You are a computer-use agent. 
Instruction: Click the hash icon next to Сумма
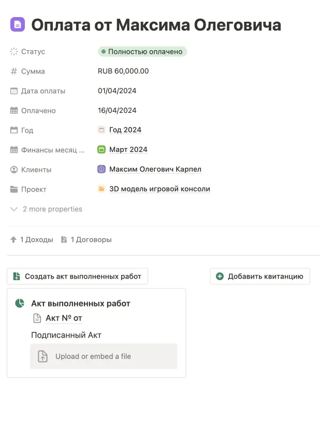(12, 71)
